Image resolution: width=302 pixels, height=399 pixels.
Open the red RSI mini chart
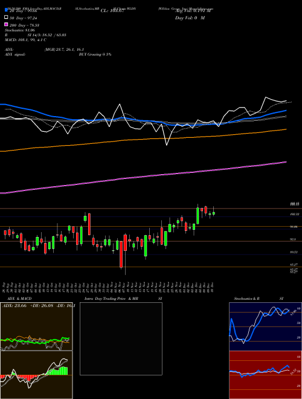coord(265,375)
